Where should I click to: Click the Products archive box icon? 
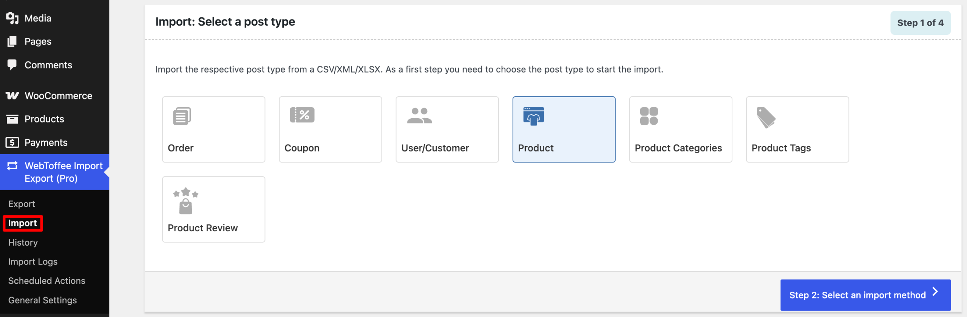tap(12, 119)
